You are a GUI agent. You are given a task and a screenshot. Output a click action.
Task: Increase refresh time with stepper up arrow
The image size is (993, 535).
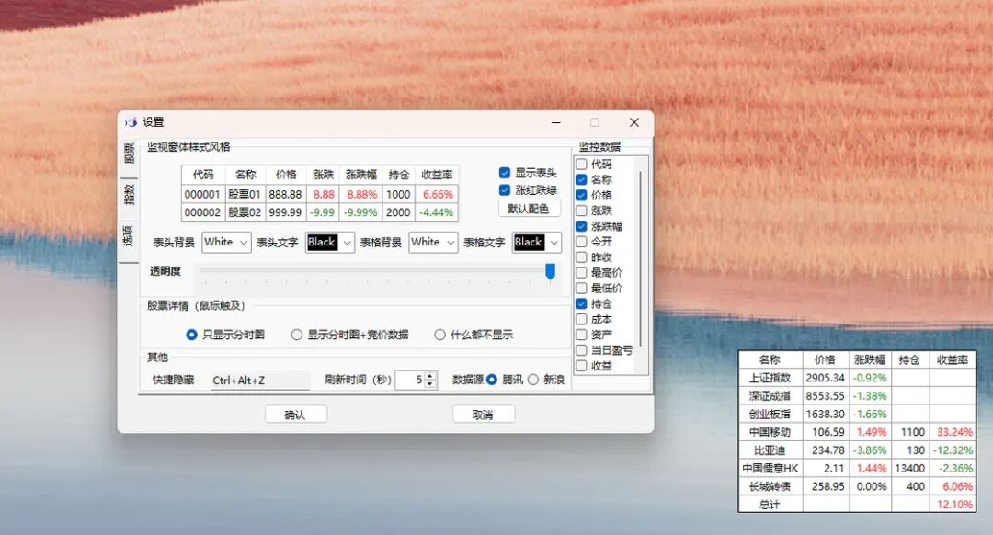click(430, 376)
